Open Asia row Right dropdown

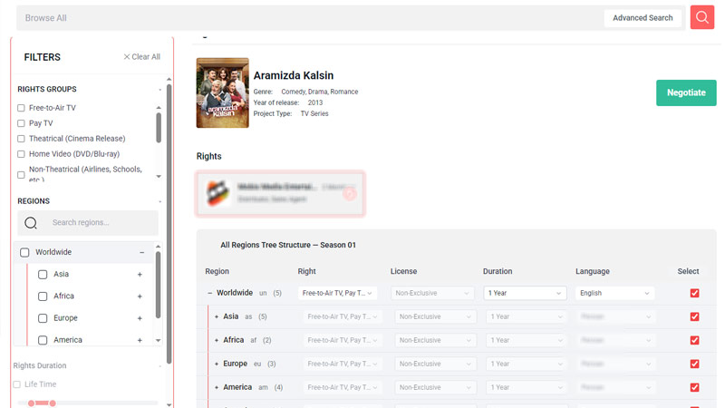pyautogui.click(x=343, y=316)
